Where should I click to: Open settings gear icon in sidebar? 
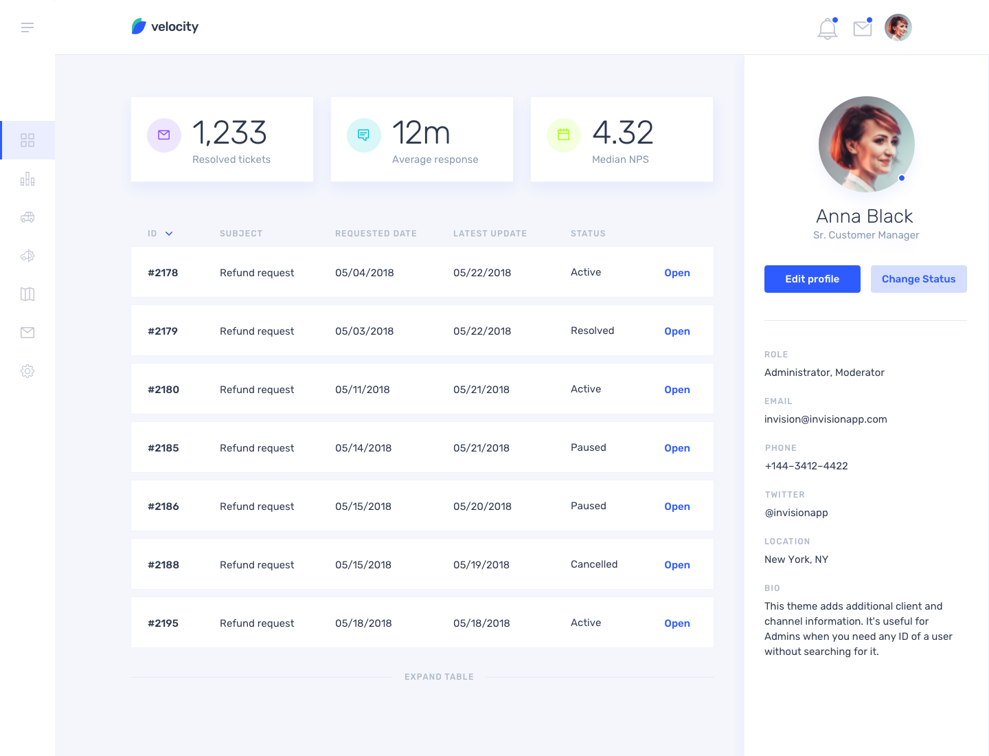pyautogui.click(x=27, y=371)
